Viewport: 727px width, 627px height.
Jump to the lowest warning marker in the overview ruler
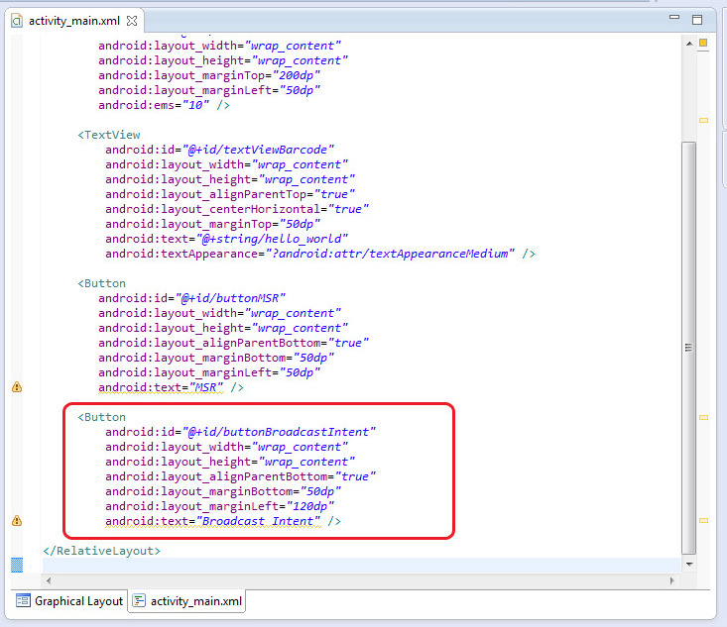coord(703,520)
